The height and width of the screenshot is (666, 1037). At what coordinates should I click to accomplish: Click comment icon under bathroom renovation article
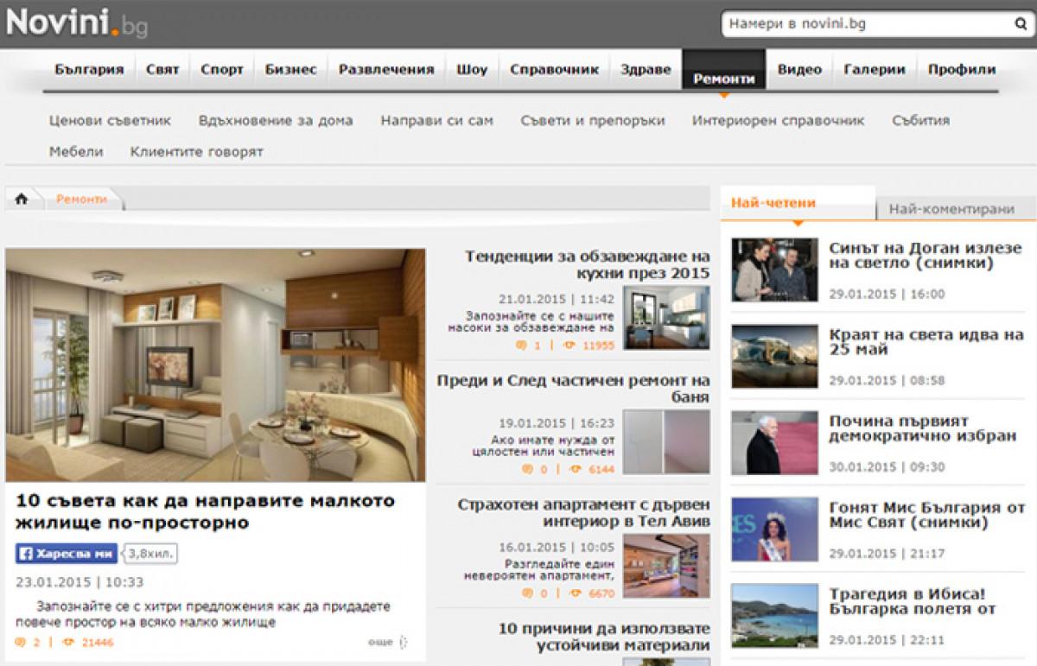(527, 469)
